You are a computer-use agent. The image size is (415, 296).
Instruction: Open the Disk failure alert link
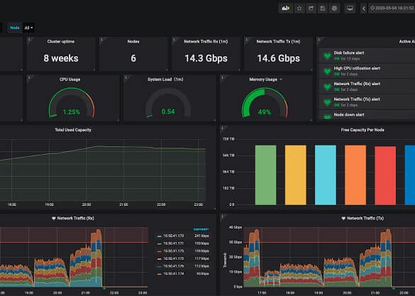[349, 53]
